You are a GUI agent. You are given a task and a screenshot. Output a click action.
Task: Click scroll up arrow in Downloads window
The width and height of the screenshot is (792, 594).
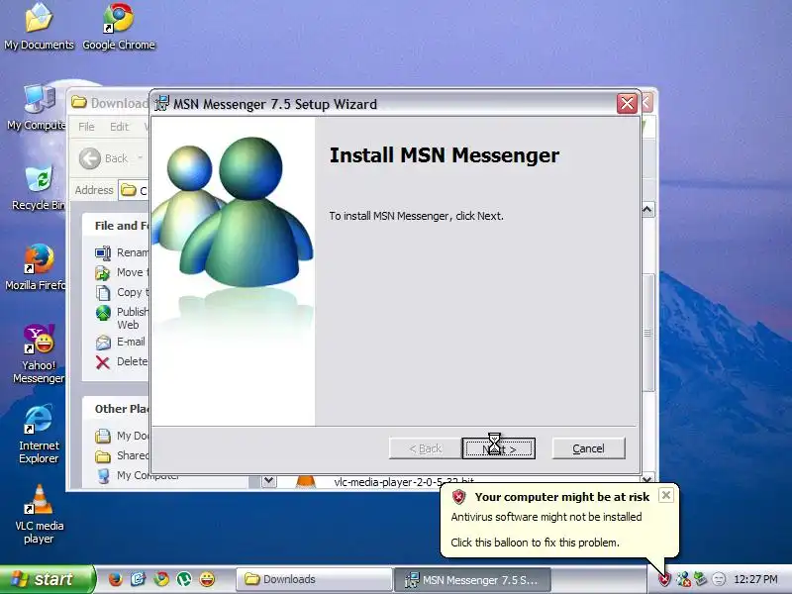coord(647,210)
